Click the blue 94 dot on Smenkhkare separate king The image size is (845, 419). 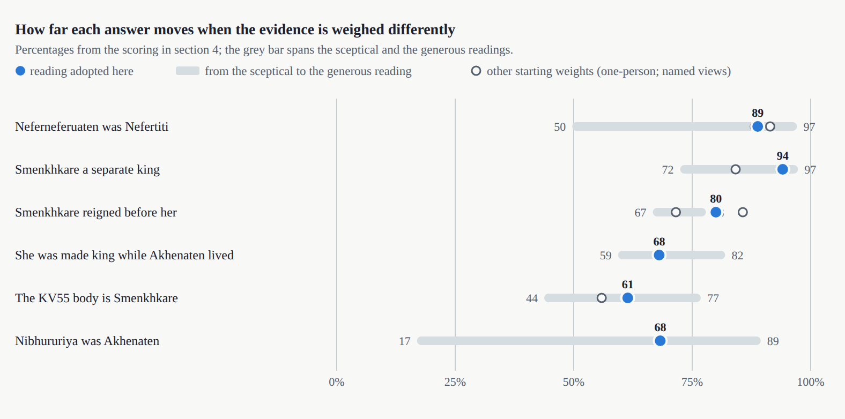pos(782,169)
